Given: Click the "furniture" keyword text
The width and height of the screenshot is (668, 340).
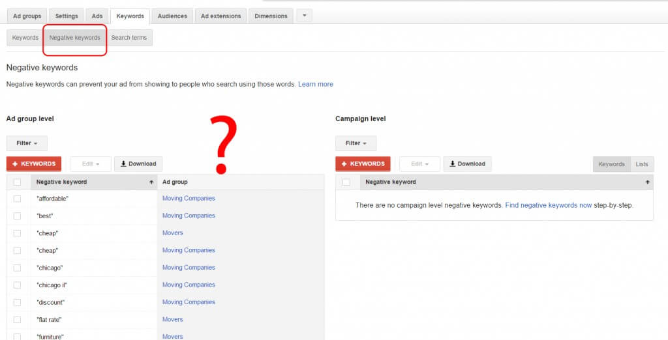Looking at the screenshot, I should point(50,337).
